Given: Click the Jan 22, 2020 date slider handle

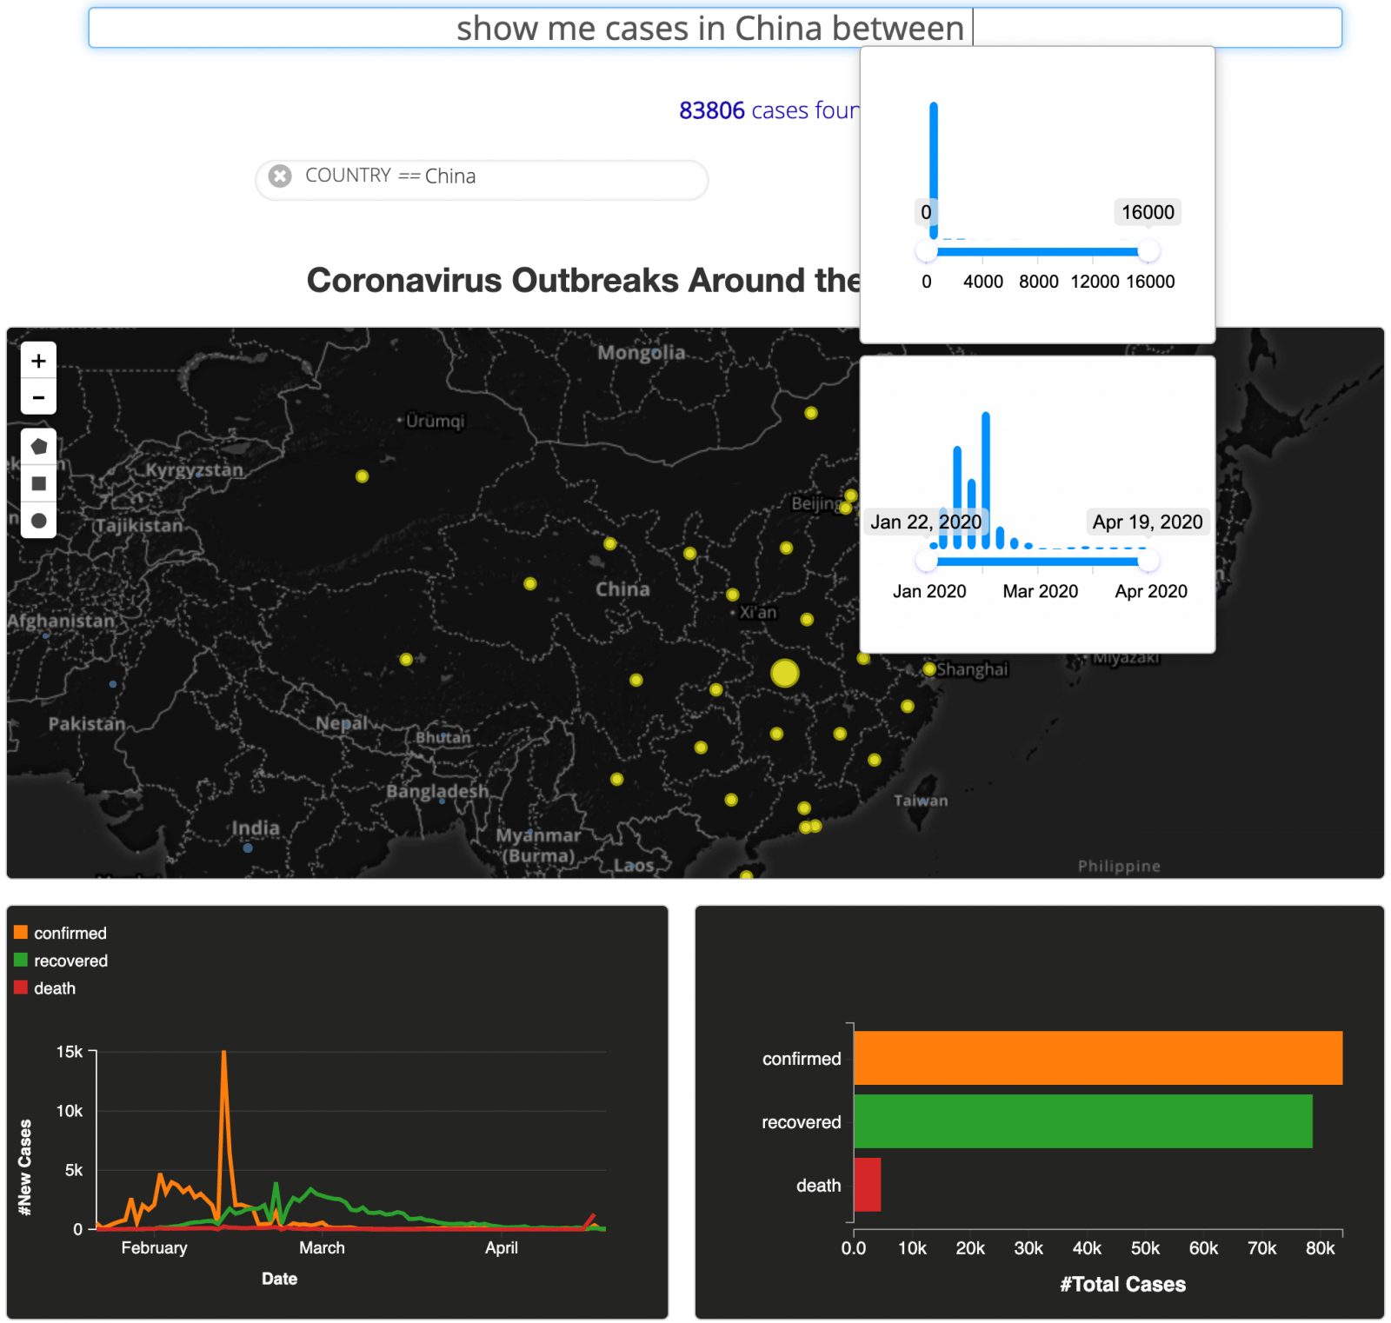Looking at the screenshot, I should tap(927, 561).
